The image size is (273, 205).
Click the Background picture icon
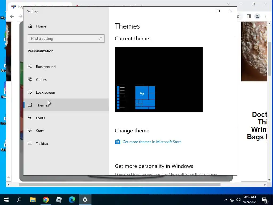click(30, 66)
